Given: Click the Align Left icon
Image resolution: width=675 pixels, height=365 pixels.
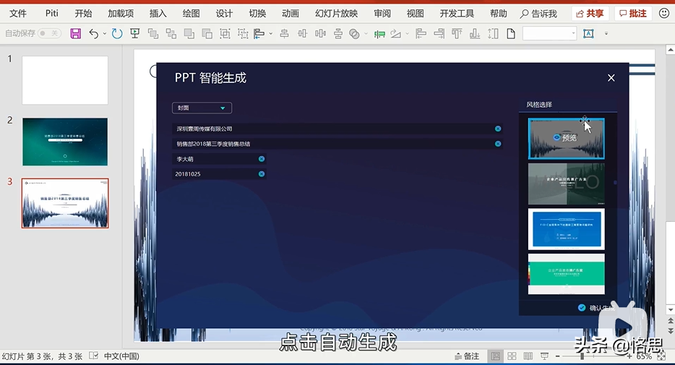Looking at the screenshot, I should point(421,33).
